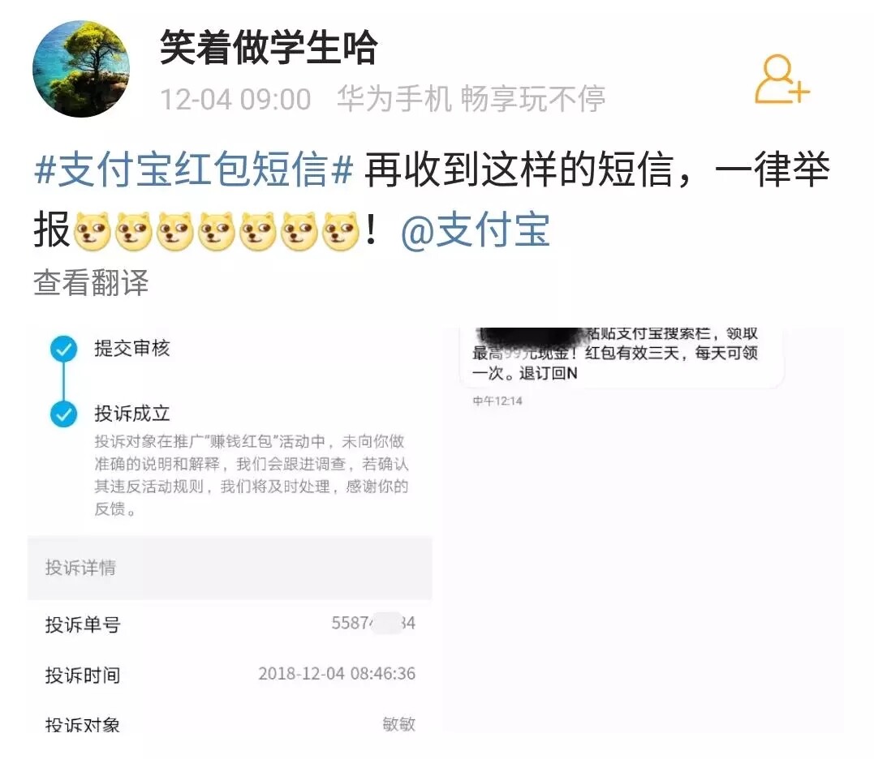Open the tree avatar profile picture

81,69
